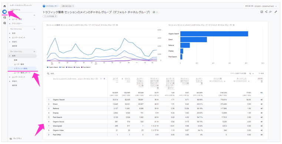Click the pencil customize report icon
This screenshot has width=282, height=144.
(x=276, y=12)
